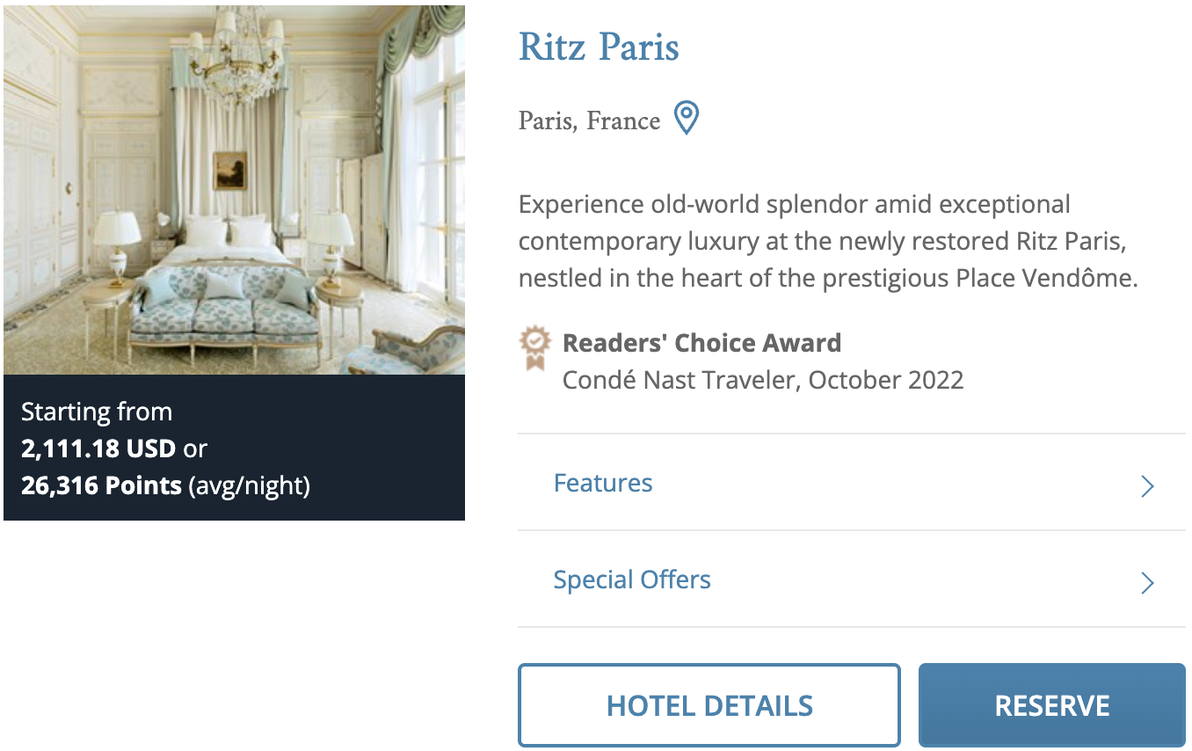
Task: Click the HOTEL DETAILS button
Action: tap(709, 704)
